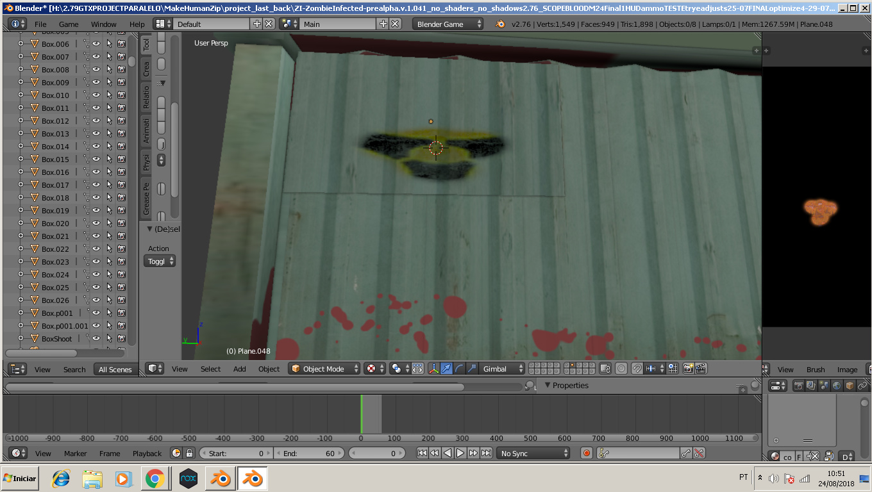
Task: Click the proportional editing circle icon
Action: click(x=621, y=368)
